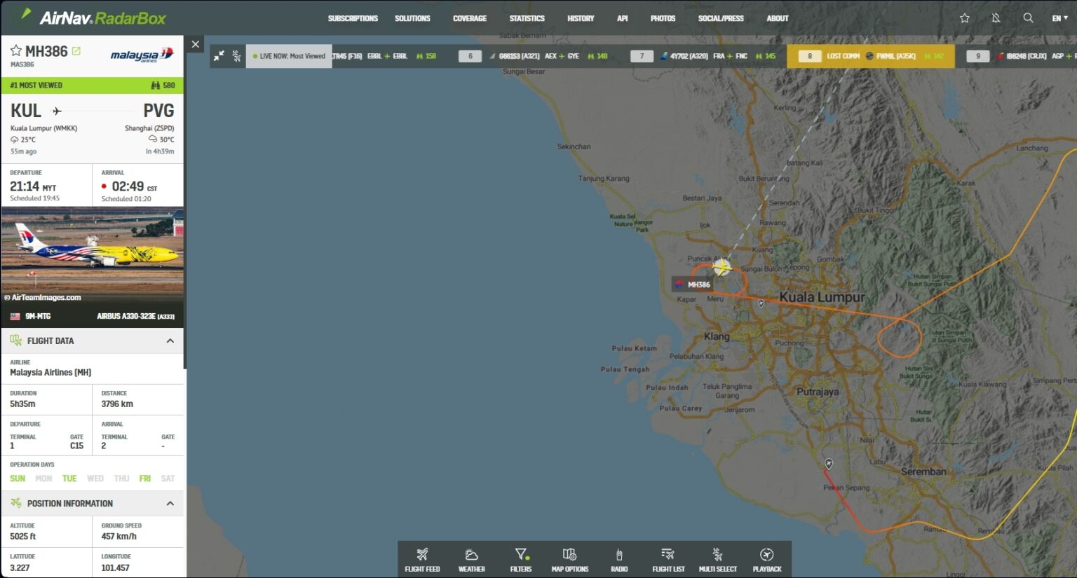Click the left panel scrollbar
This screenshot has height=578, width=1077.
click(185, 203)
